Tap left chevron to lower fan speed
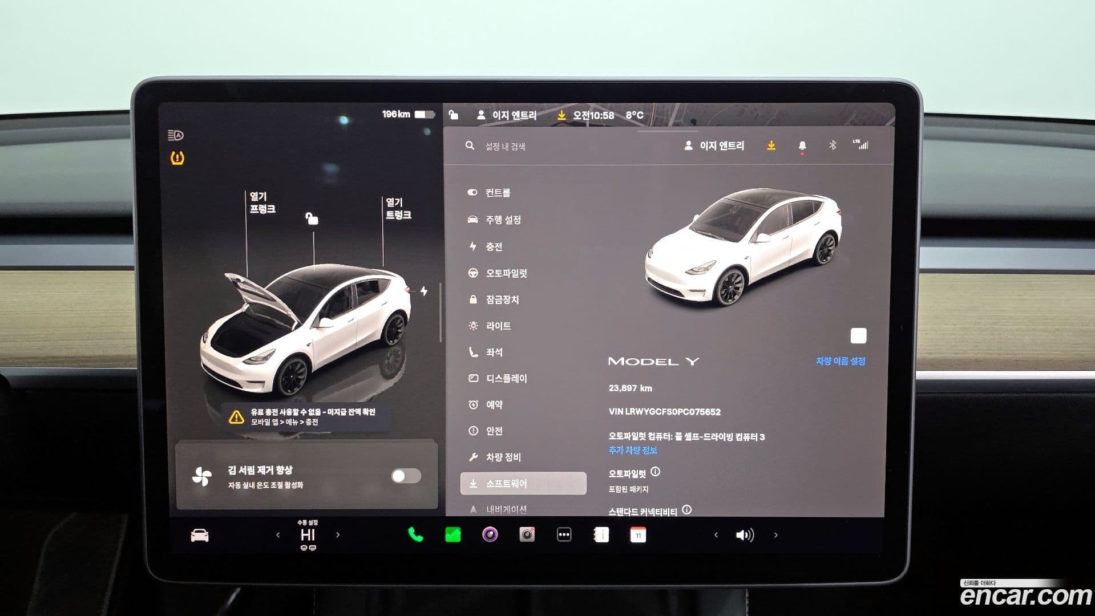This screenshot has width=1095, height=616. pos(278,534)
